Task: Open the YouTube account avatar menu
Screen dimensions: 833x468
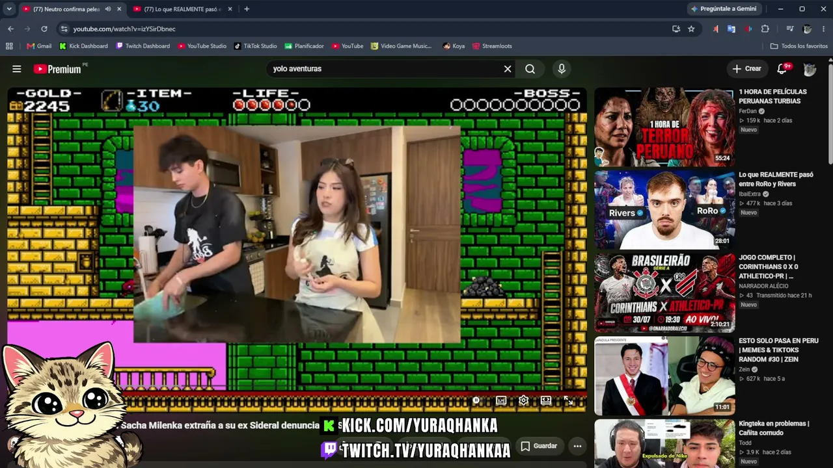Action: (x=810, y=69)
